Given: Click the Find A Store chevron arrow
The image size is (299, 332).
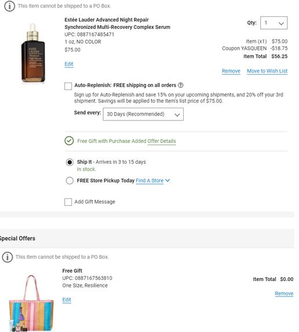Looking at the screenshot, I should tap(167, 180).
